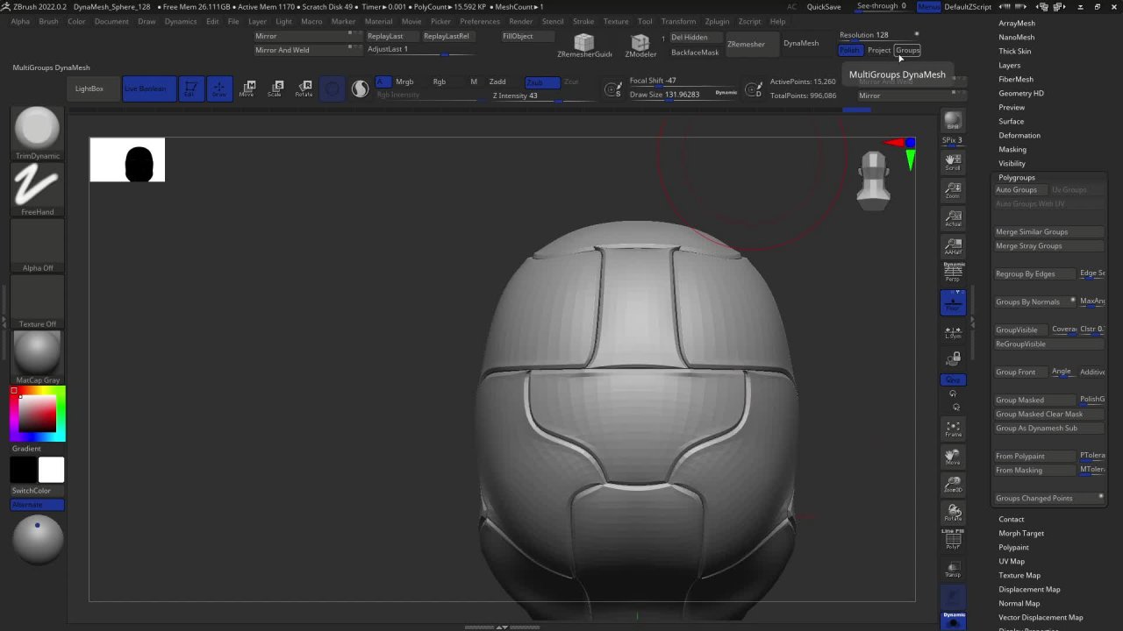Click the Scroll canvas icon
Viewport: 1123px width, 631px height.
pyautogui.click(x=953, y=161)
